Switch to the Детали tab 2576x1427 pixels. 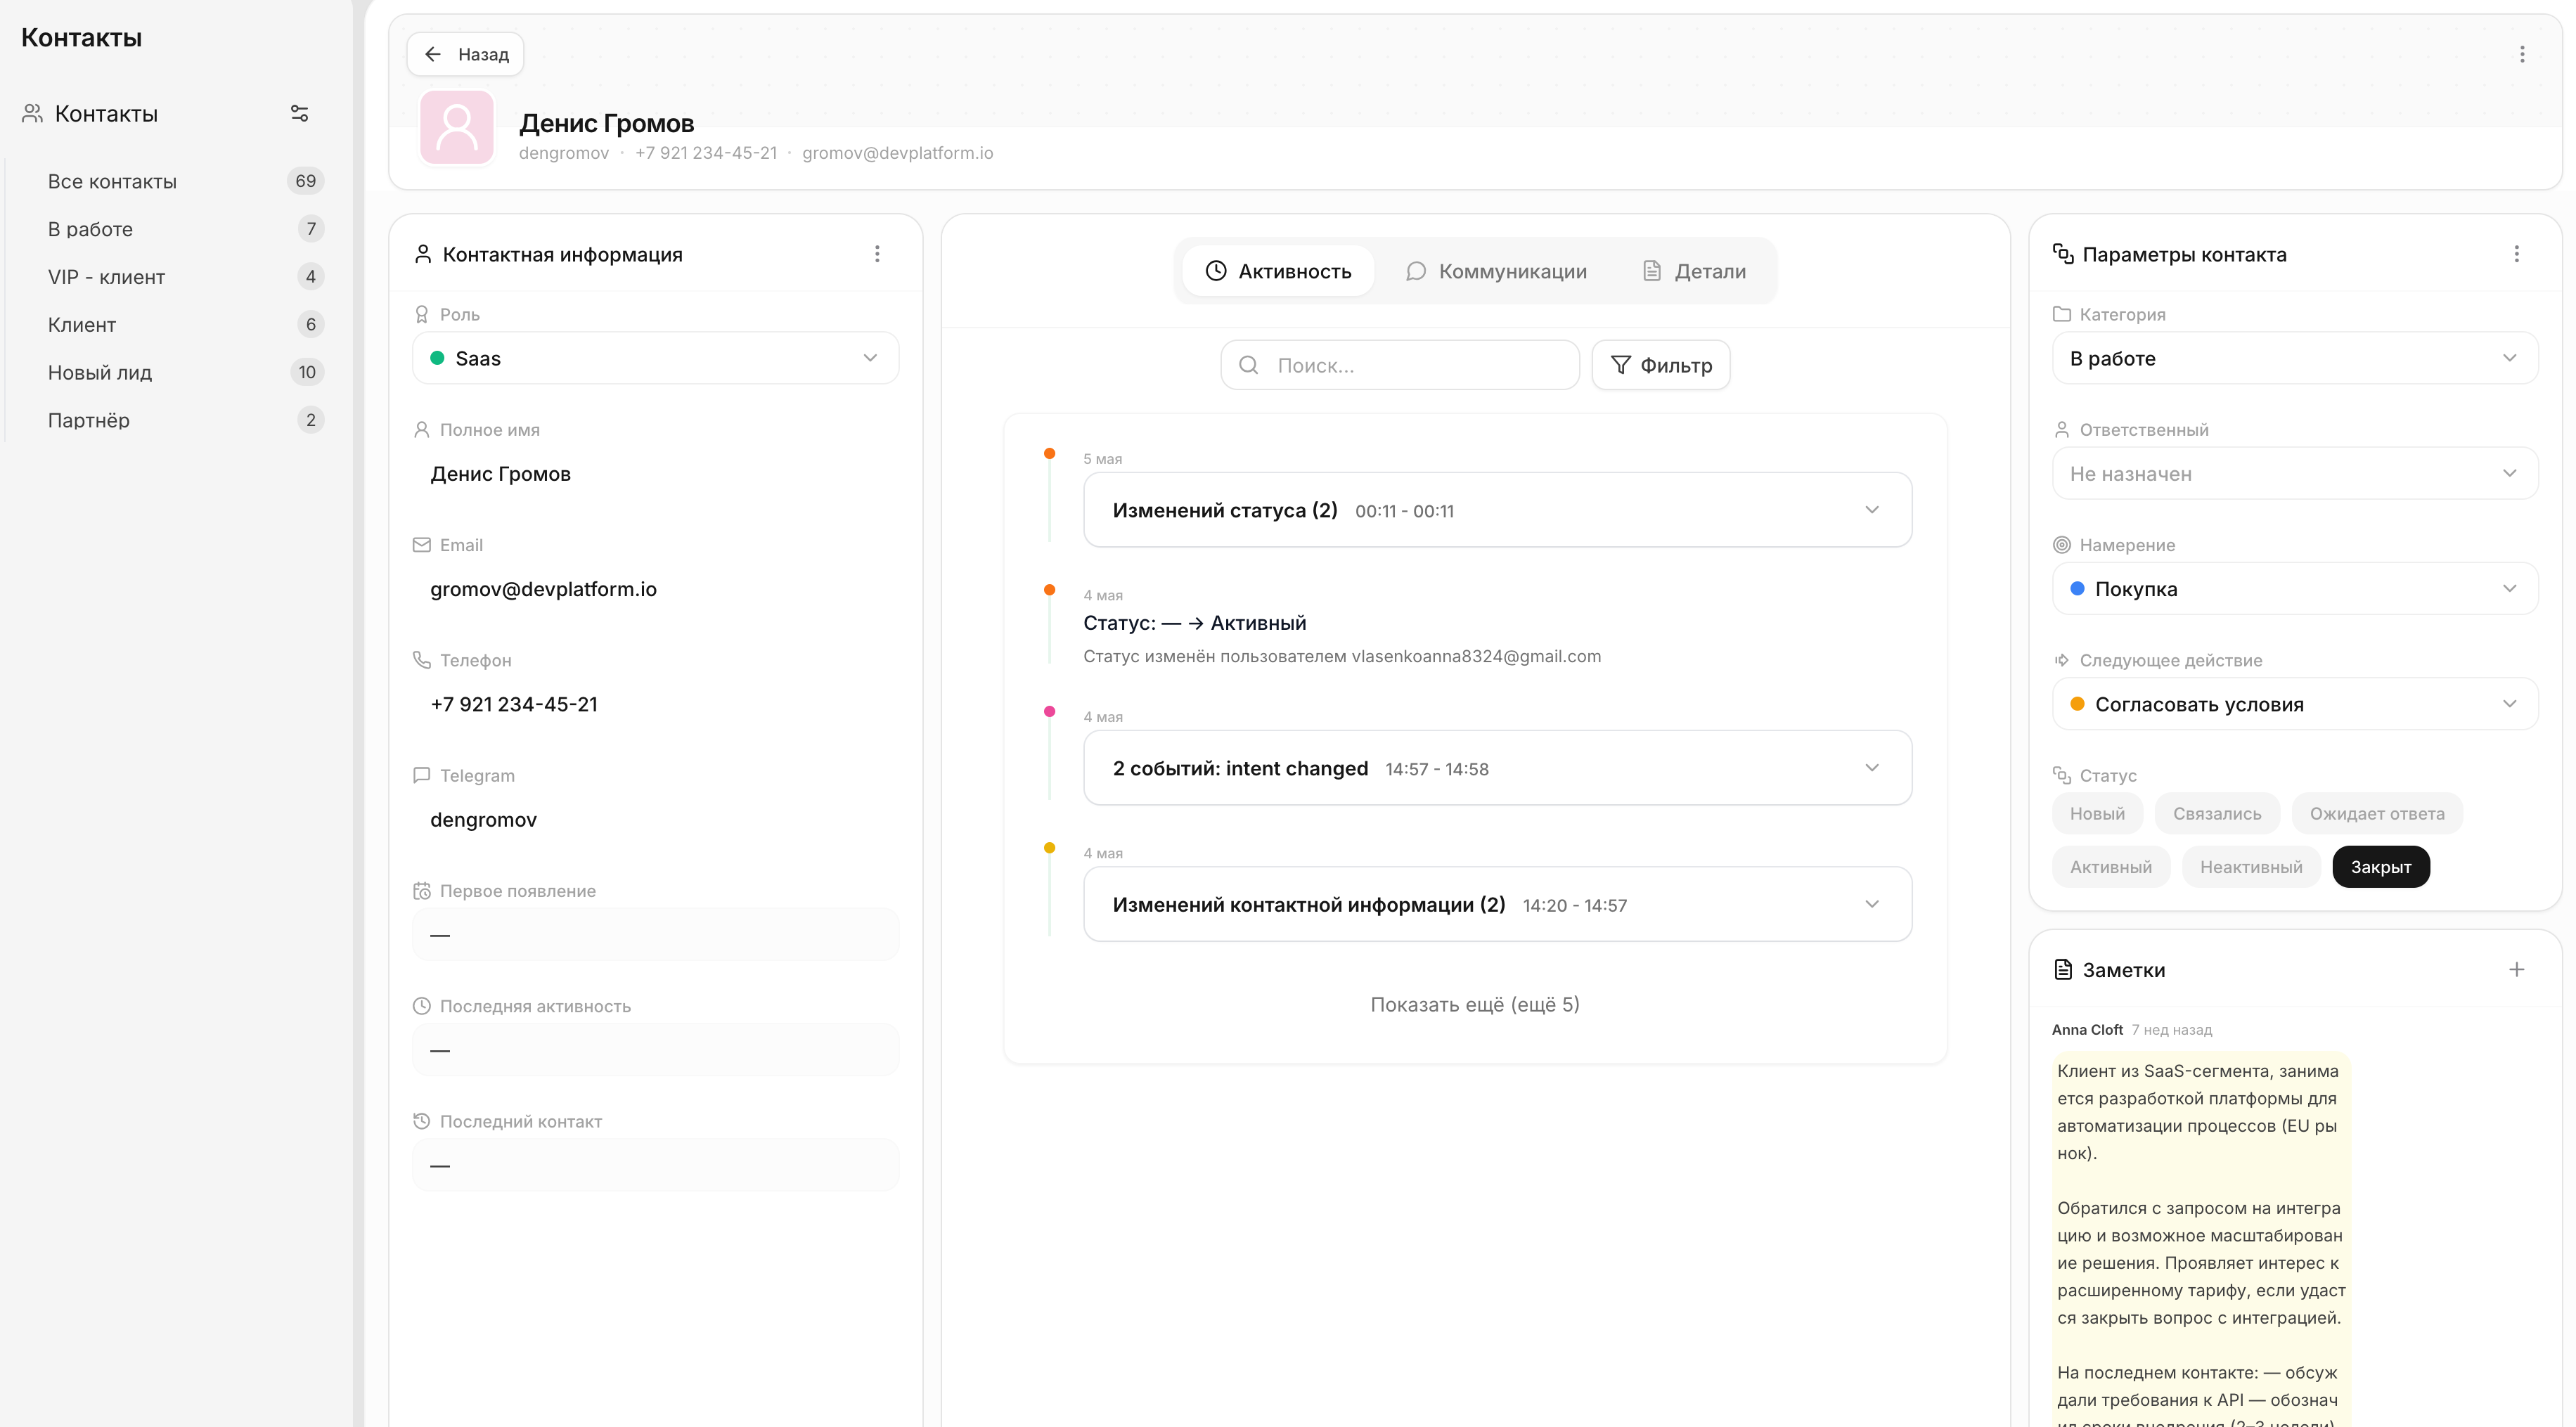point(1695,271)
